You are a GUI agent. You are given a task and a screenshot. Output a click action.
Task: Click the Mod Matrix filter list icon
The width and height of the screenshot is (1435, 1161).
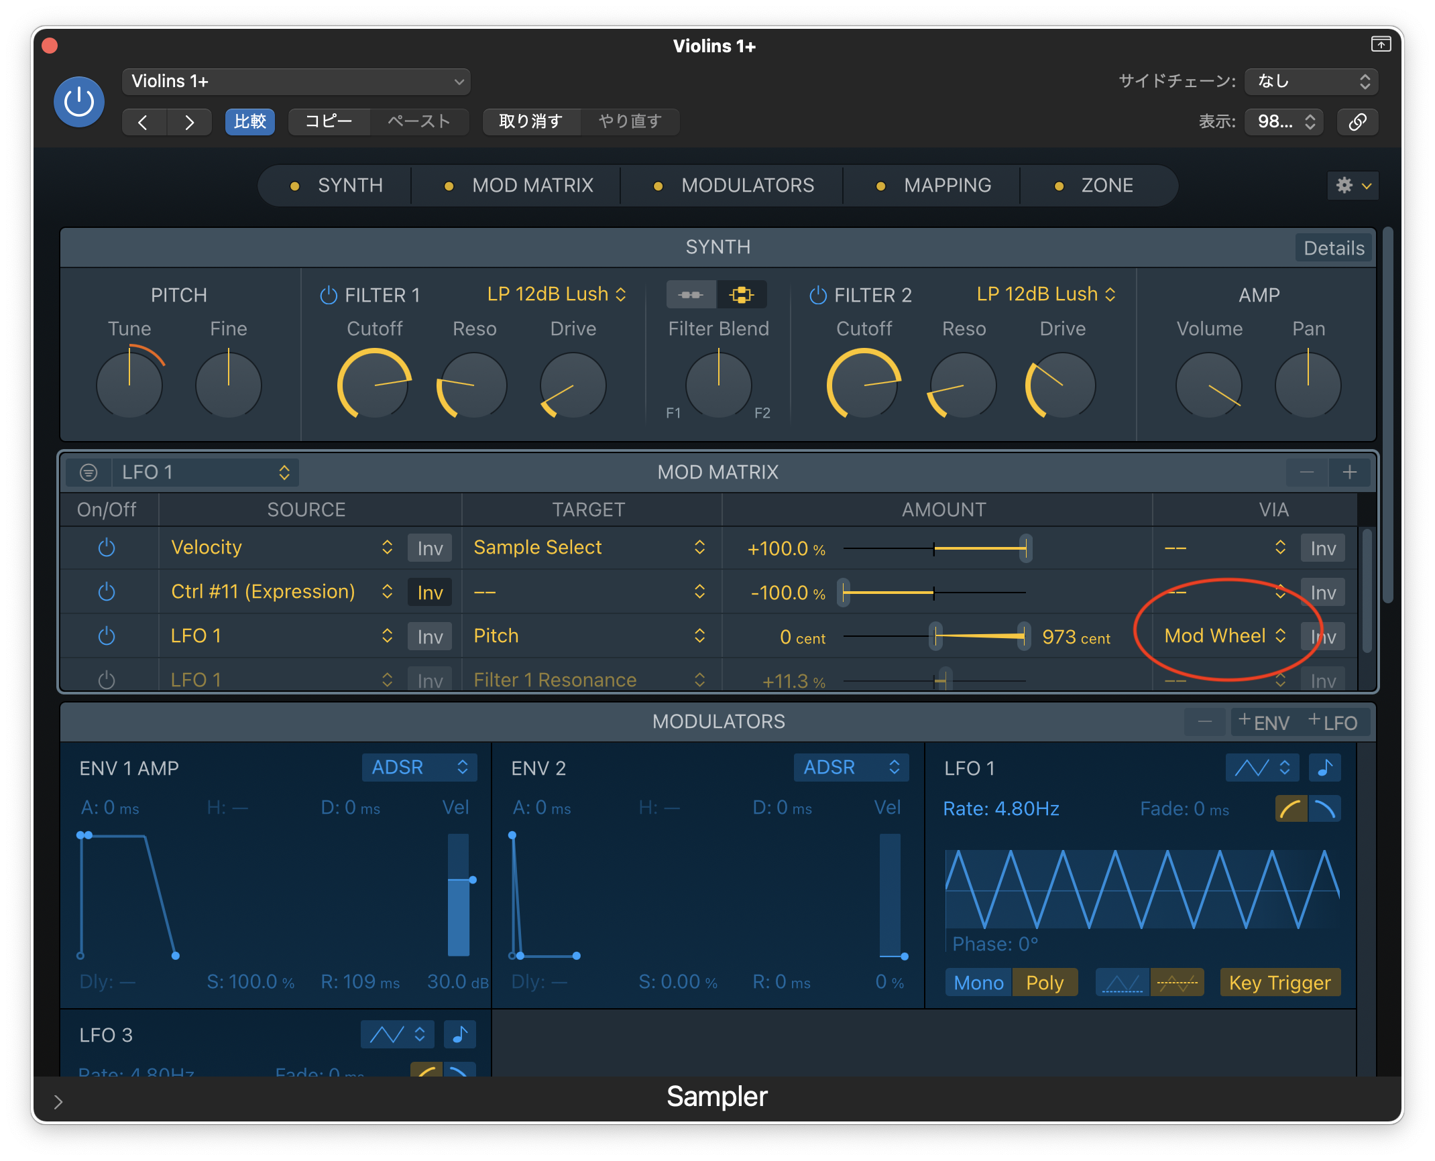pos(89,472)
